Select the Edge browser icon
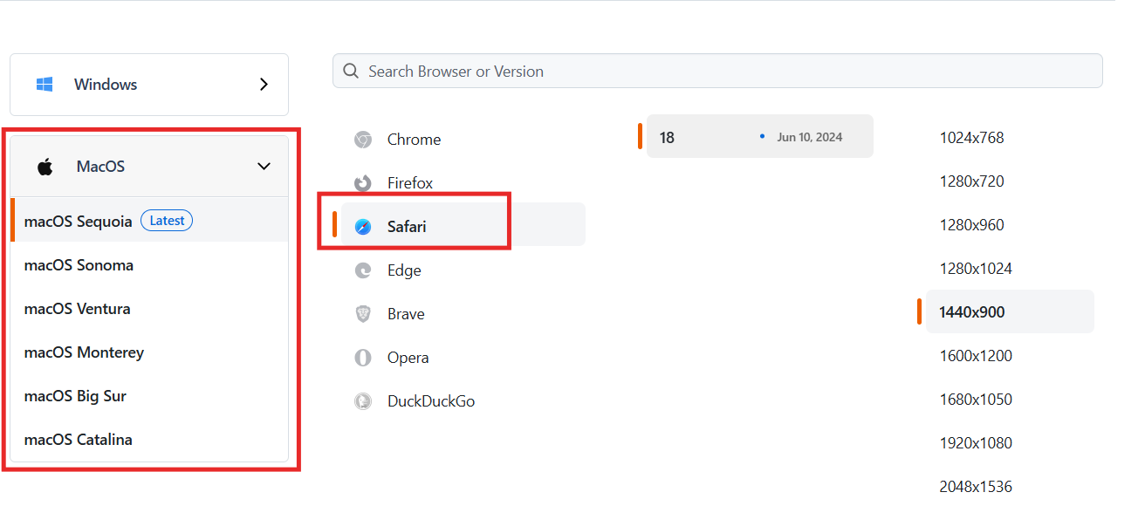This screenshot has height=506, width=1145. 363,270
